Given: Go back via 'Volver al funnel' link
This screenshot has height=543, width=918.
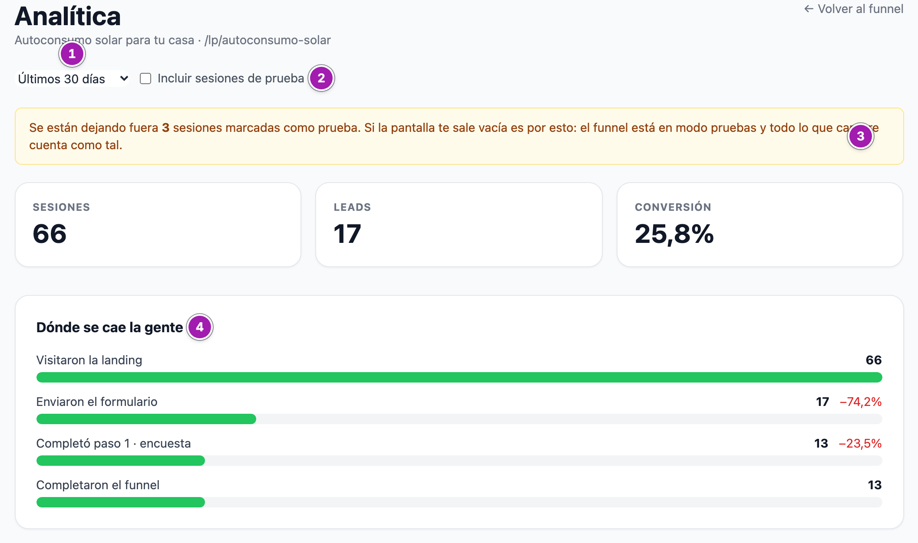Looking at the screenshot, I should coord(853,9).
